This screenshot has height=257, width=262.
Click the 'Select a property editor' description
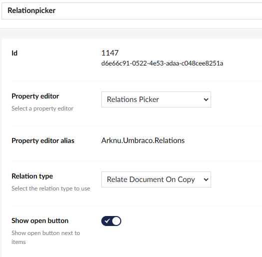pyautogui.click(x=42, y=108)
